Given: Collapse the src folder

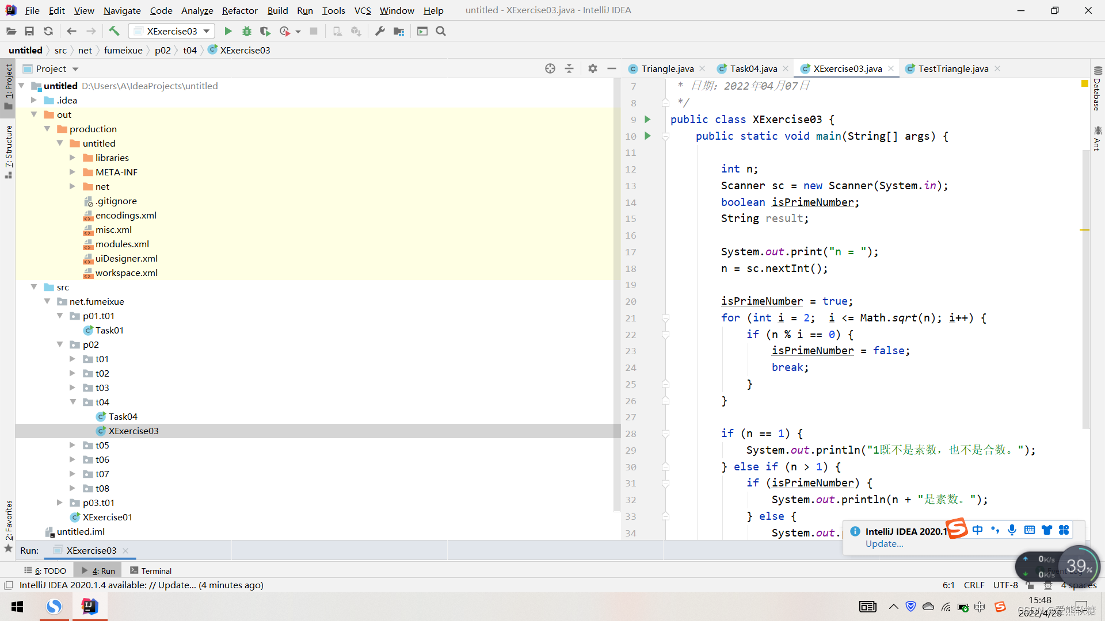Looking at the screenshot, I should (x=34, y=287).
